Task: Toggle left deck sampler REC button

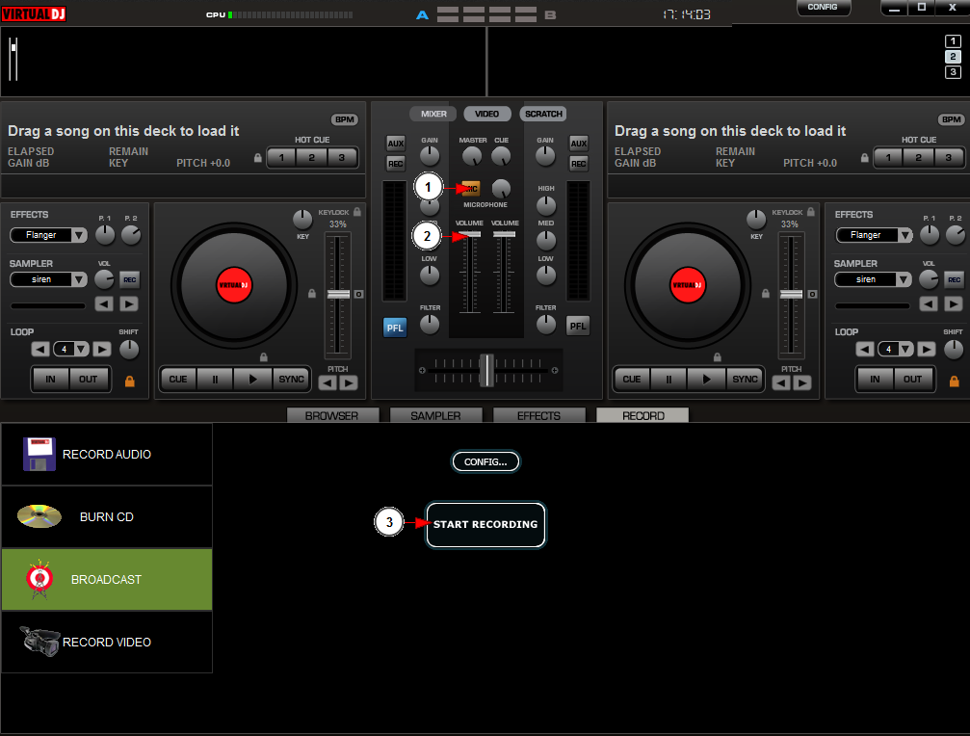Action: coord(130,279)
